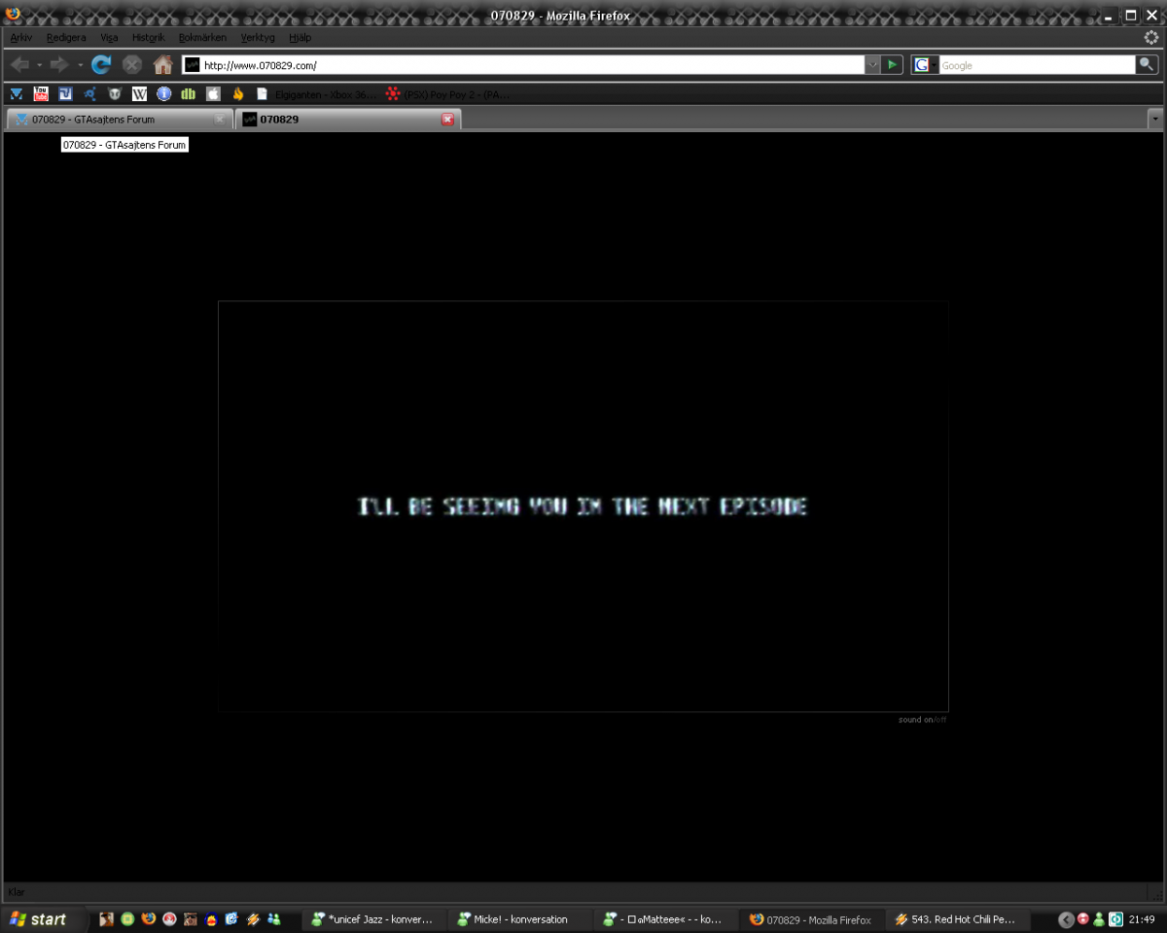Open the Matteee conversation taskbar button
The image size is (1167, 933).
[x=666, y=919]
